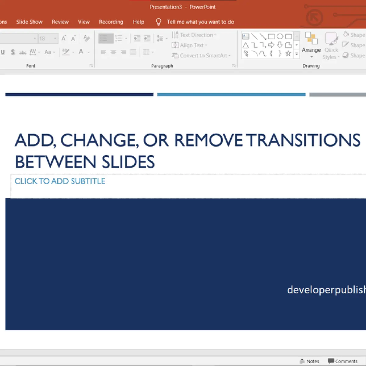This screenshot has height=366, width=366.
Task: Select the Triangle shape
Action: [246, 45]
